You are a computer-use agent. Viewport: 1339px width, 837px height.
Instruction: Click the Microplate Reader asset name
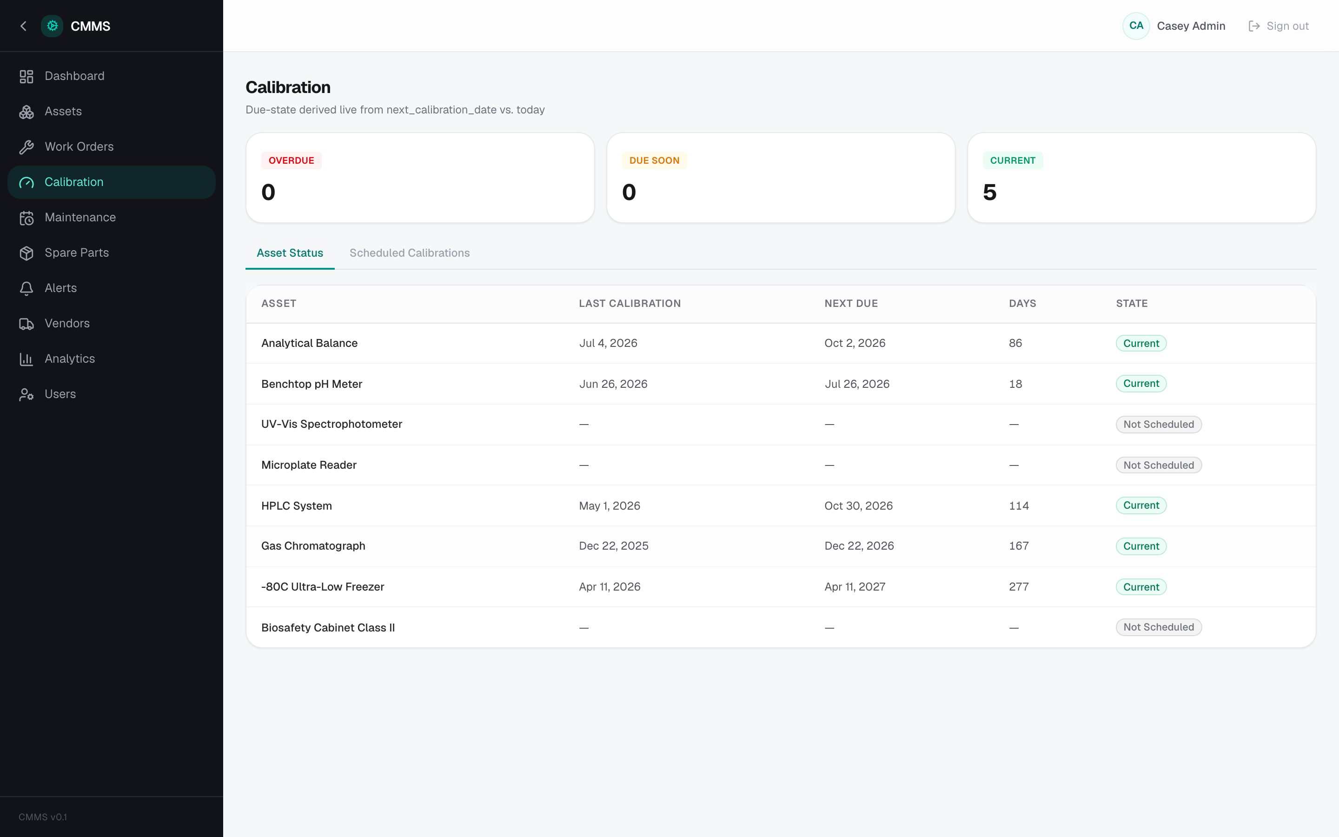click(309, 465)
